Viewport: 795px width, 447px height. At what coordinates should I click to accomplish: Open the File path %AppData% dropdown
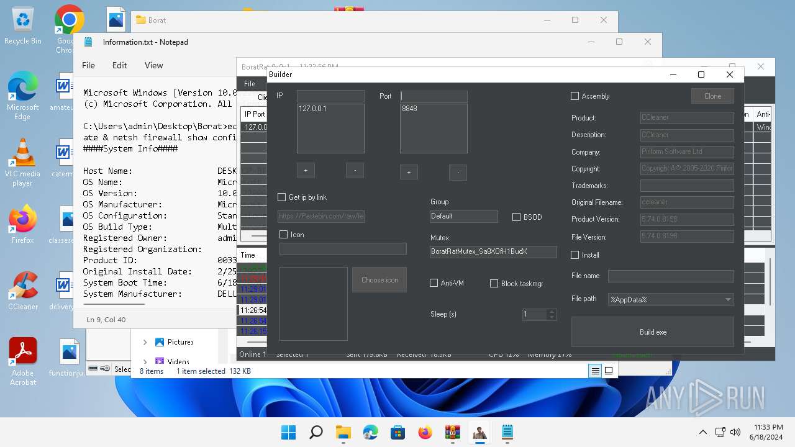click(671, 299)
